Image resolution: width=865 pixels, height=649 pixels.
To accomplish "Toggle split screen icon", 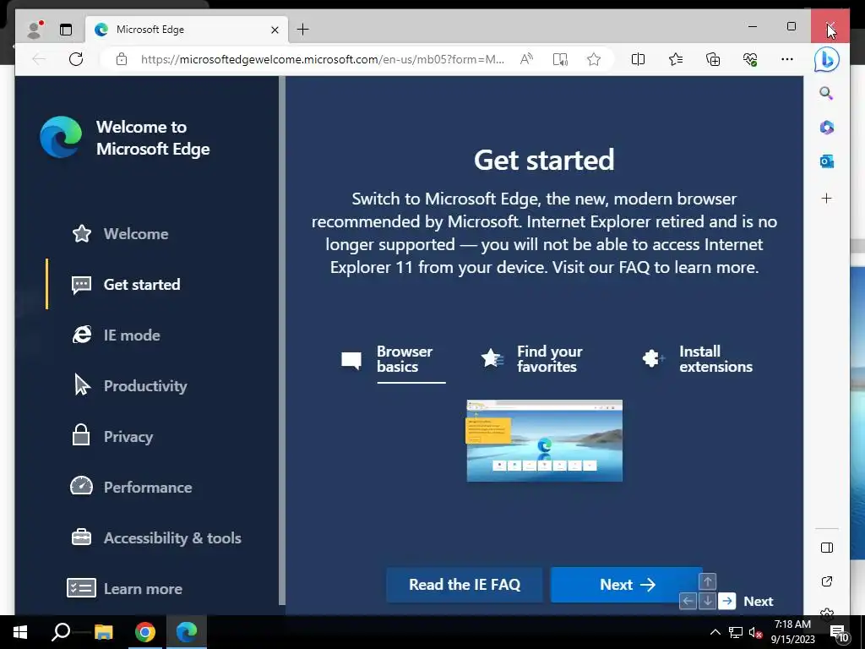I will click(x=638, y=59).
